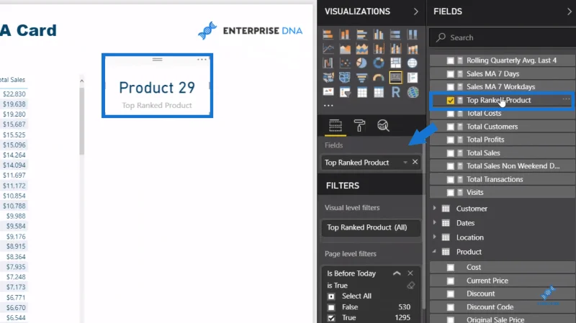The width and height of the screenshot is (576, 323).
Task: Select the Funnel chart visualization
Action: tap(362, 78)
